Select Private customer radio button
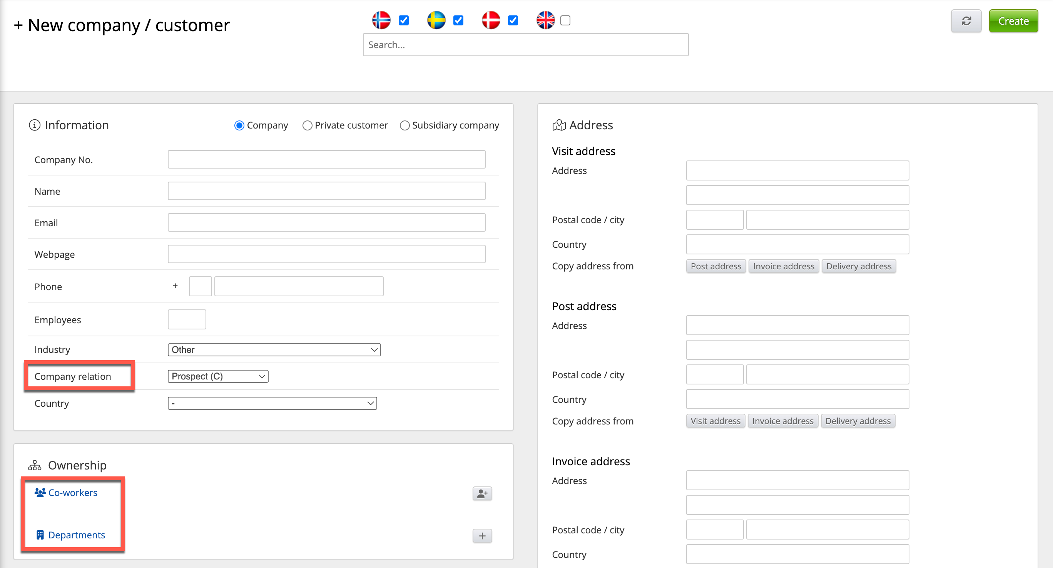The image size is (1053, 568). pyautogui.click(x=308, y=125)
